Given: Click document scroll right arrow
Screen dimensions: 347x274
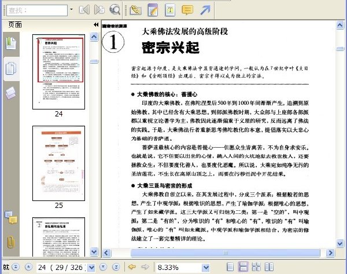Looking at the screenshot, I should click(330, 253).
